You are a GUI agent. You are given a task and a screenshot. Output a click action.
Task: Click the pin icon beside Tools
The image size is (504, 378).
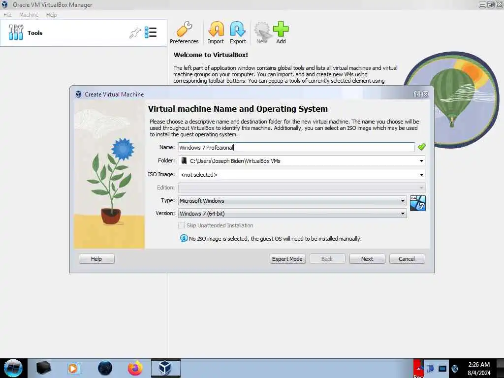(x=135, y=33)
